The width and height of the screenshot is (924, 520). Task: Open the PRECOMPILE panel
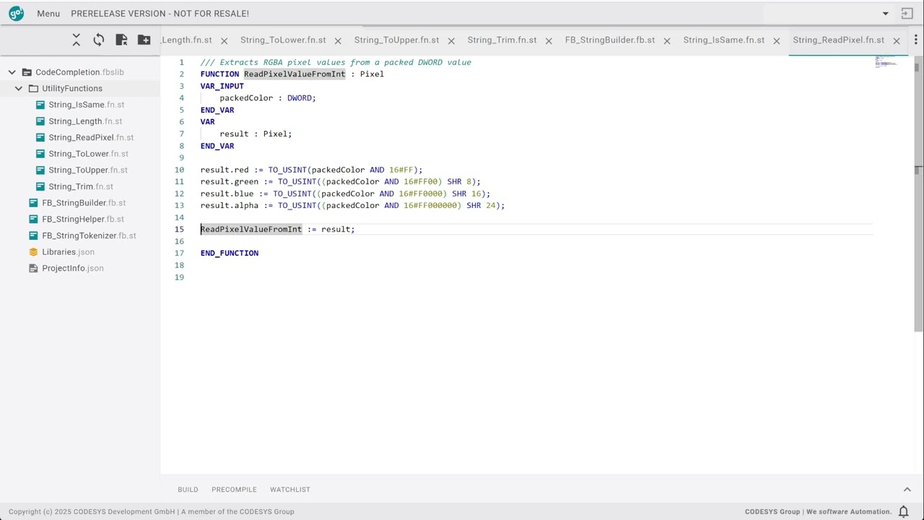(x=234, y=490)
